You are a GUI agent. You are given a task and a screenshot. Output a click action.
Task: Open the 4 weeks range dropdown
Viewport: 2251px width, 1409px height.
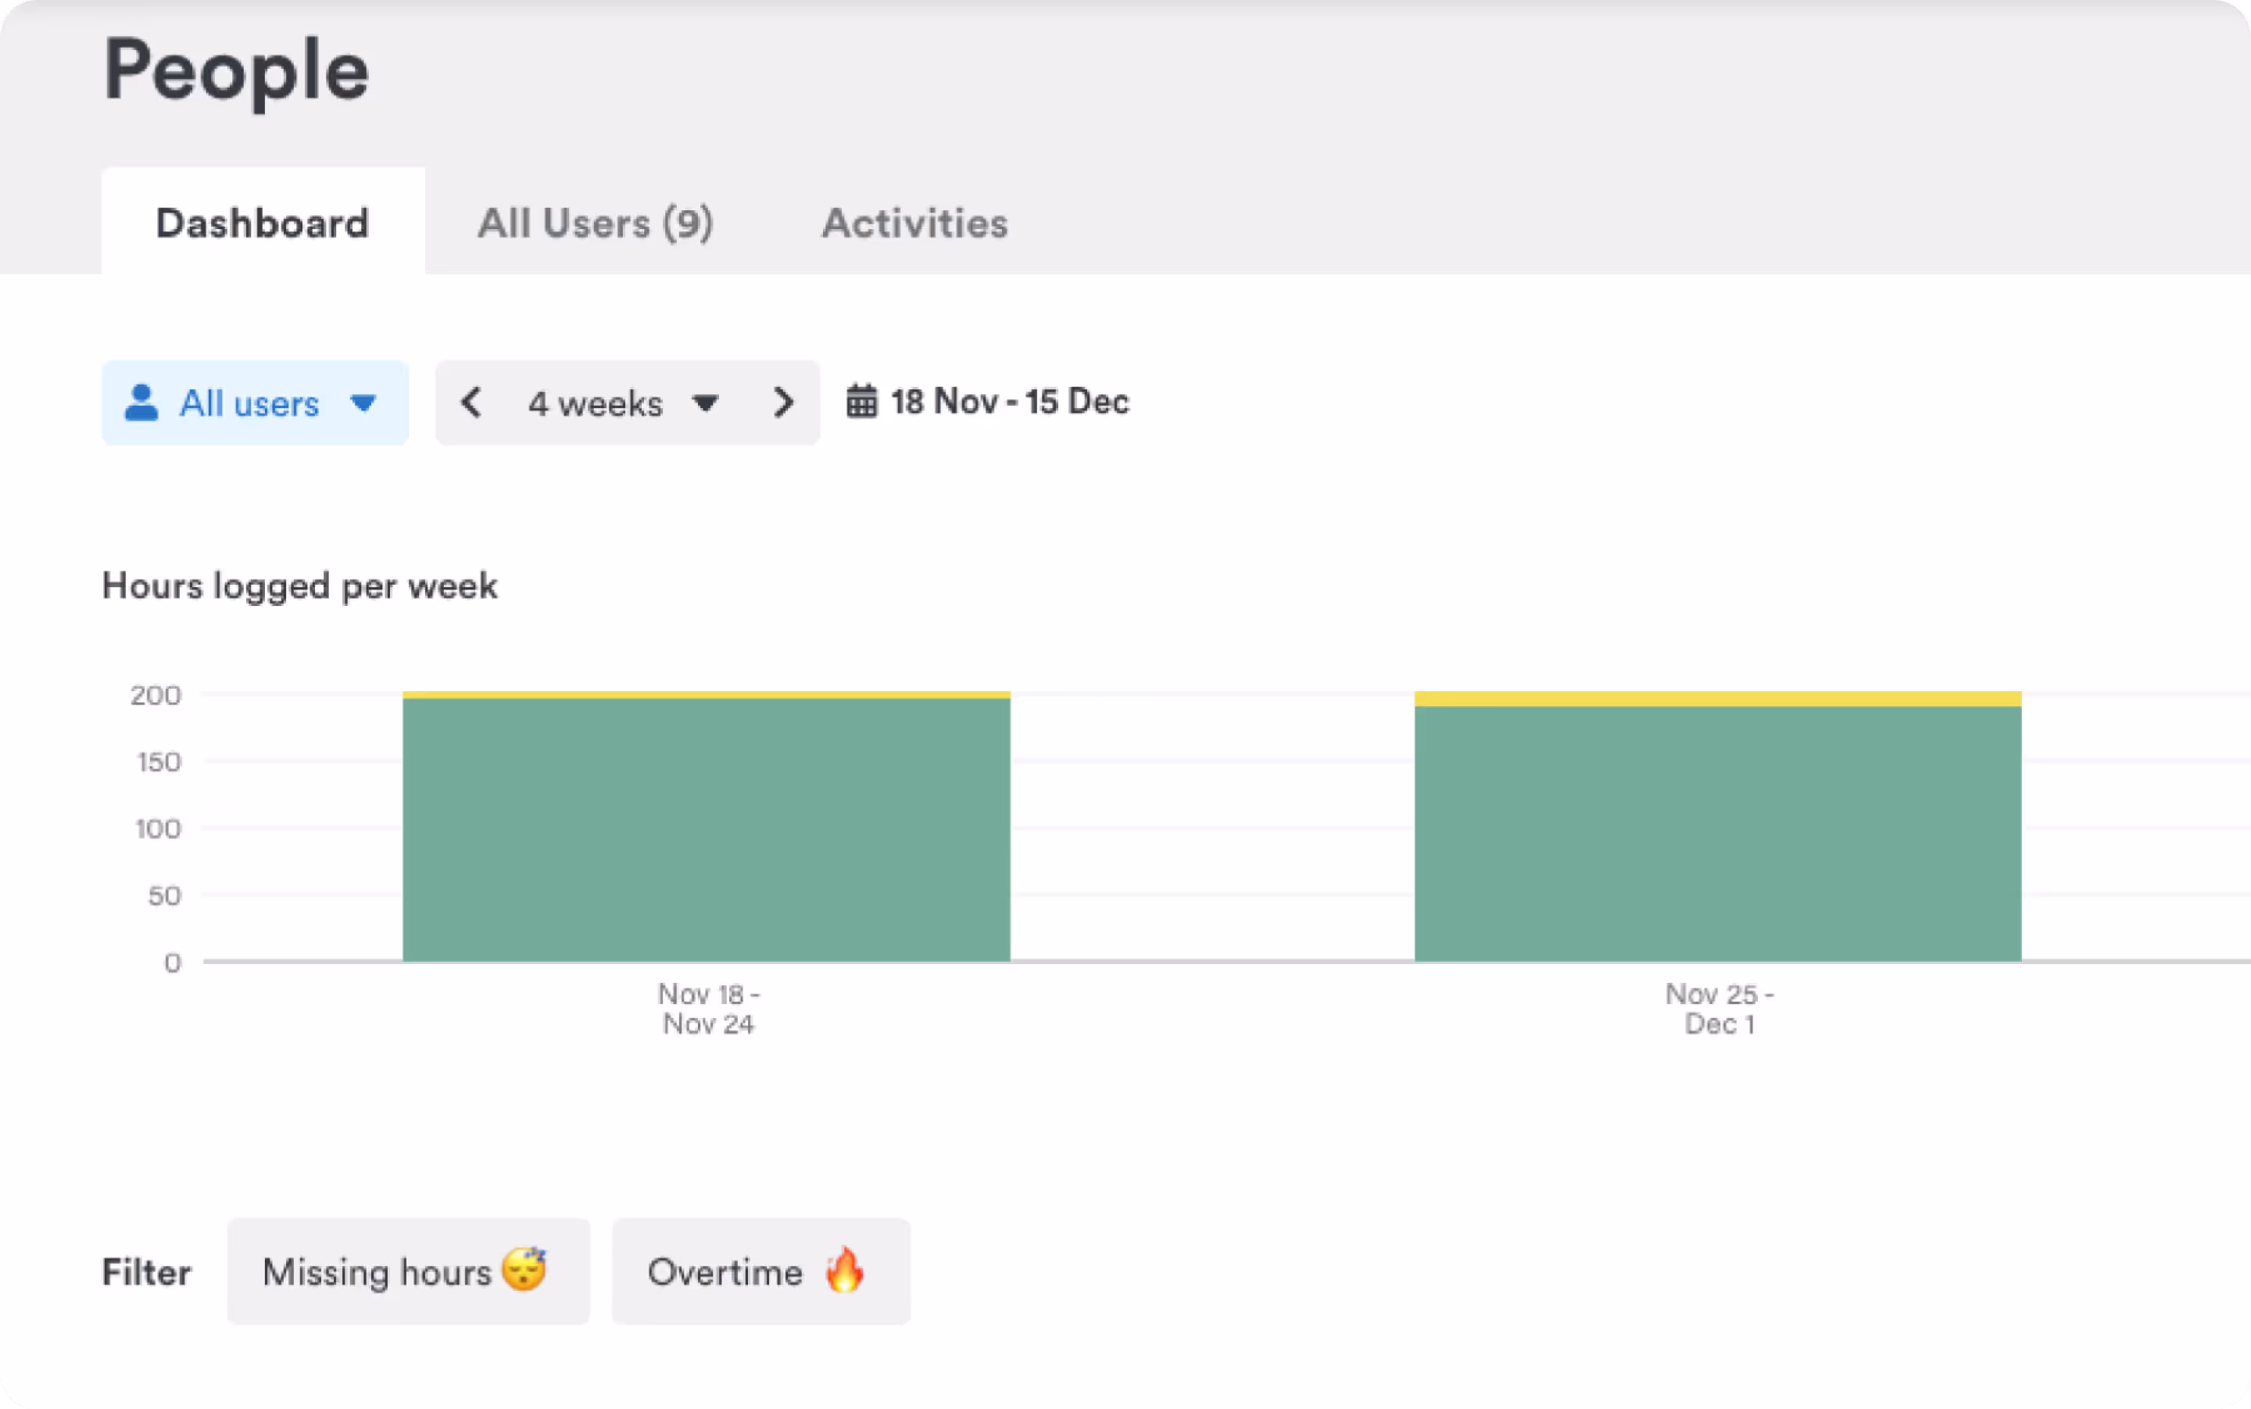pyautogui.click(x=596, y=403)
